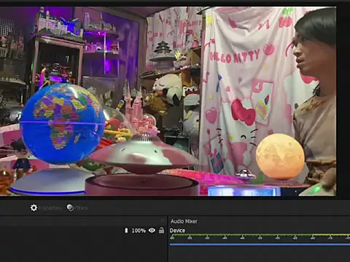Click the Device audio level meter

[260, 237]
